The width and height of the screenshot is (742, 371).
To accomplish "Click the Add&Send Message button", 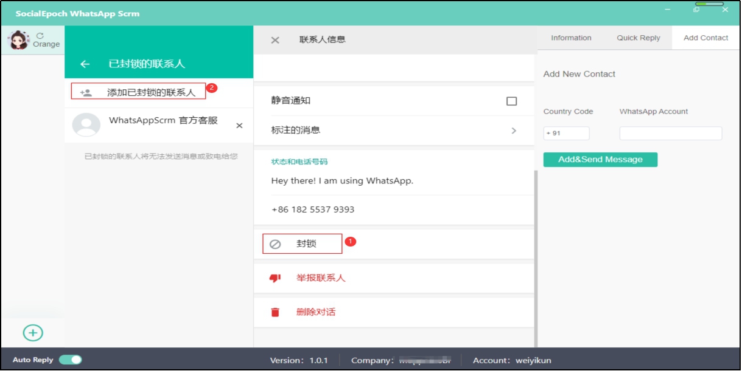I will coord(601,160).
